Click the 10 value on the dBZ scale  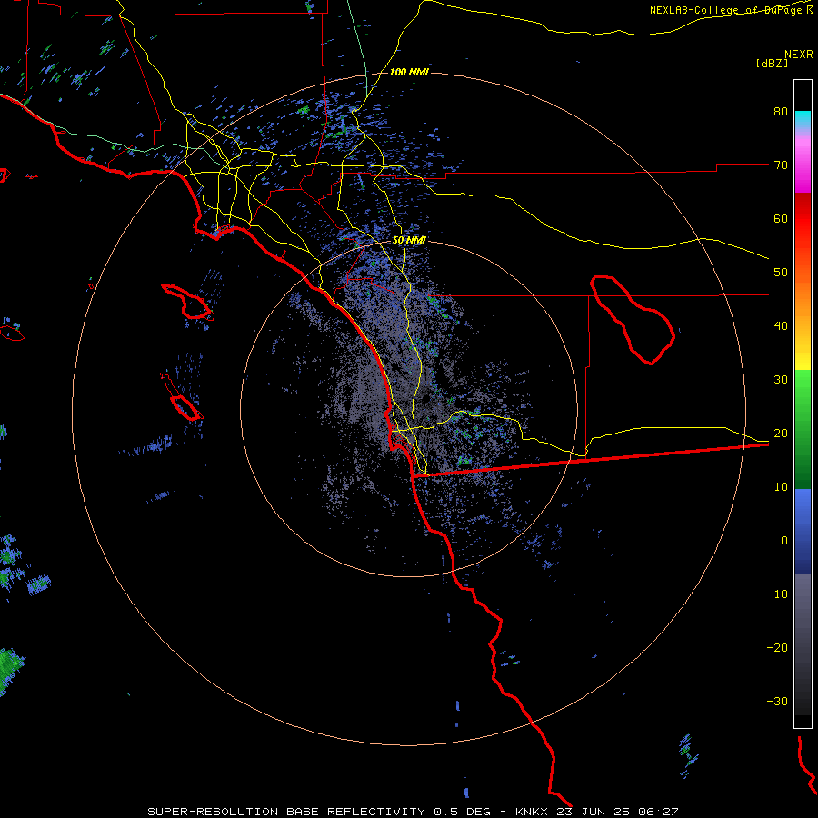tap(781, 487)
